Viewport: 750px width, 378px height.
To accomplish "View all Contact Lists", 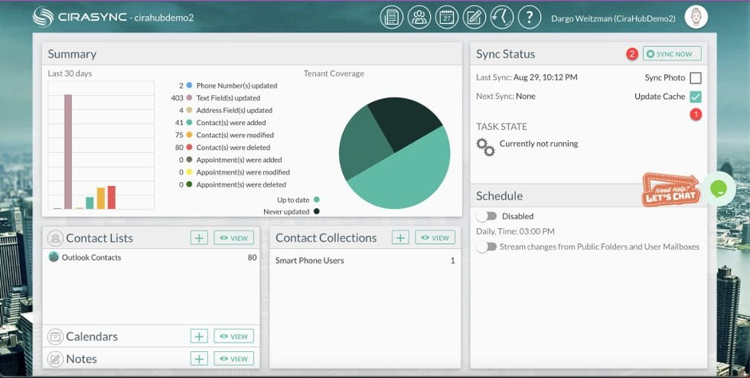I will [234, 238].
